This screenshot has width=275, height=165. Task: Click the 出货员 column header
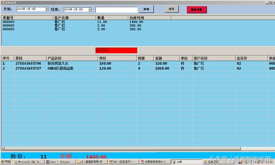click(x=251, y=58)
